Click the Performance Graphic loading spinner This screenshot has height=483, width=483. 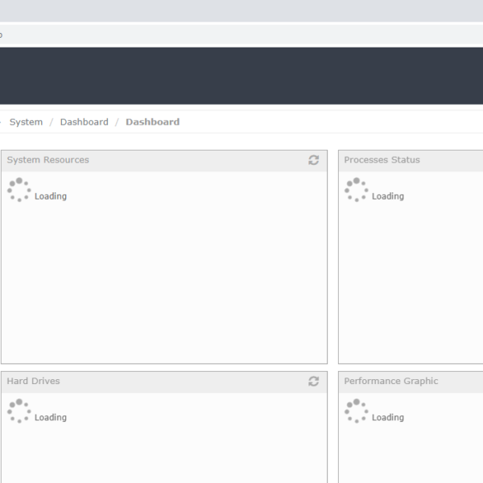point(356,411)
